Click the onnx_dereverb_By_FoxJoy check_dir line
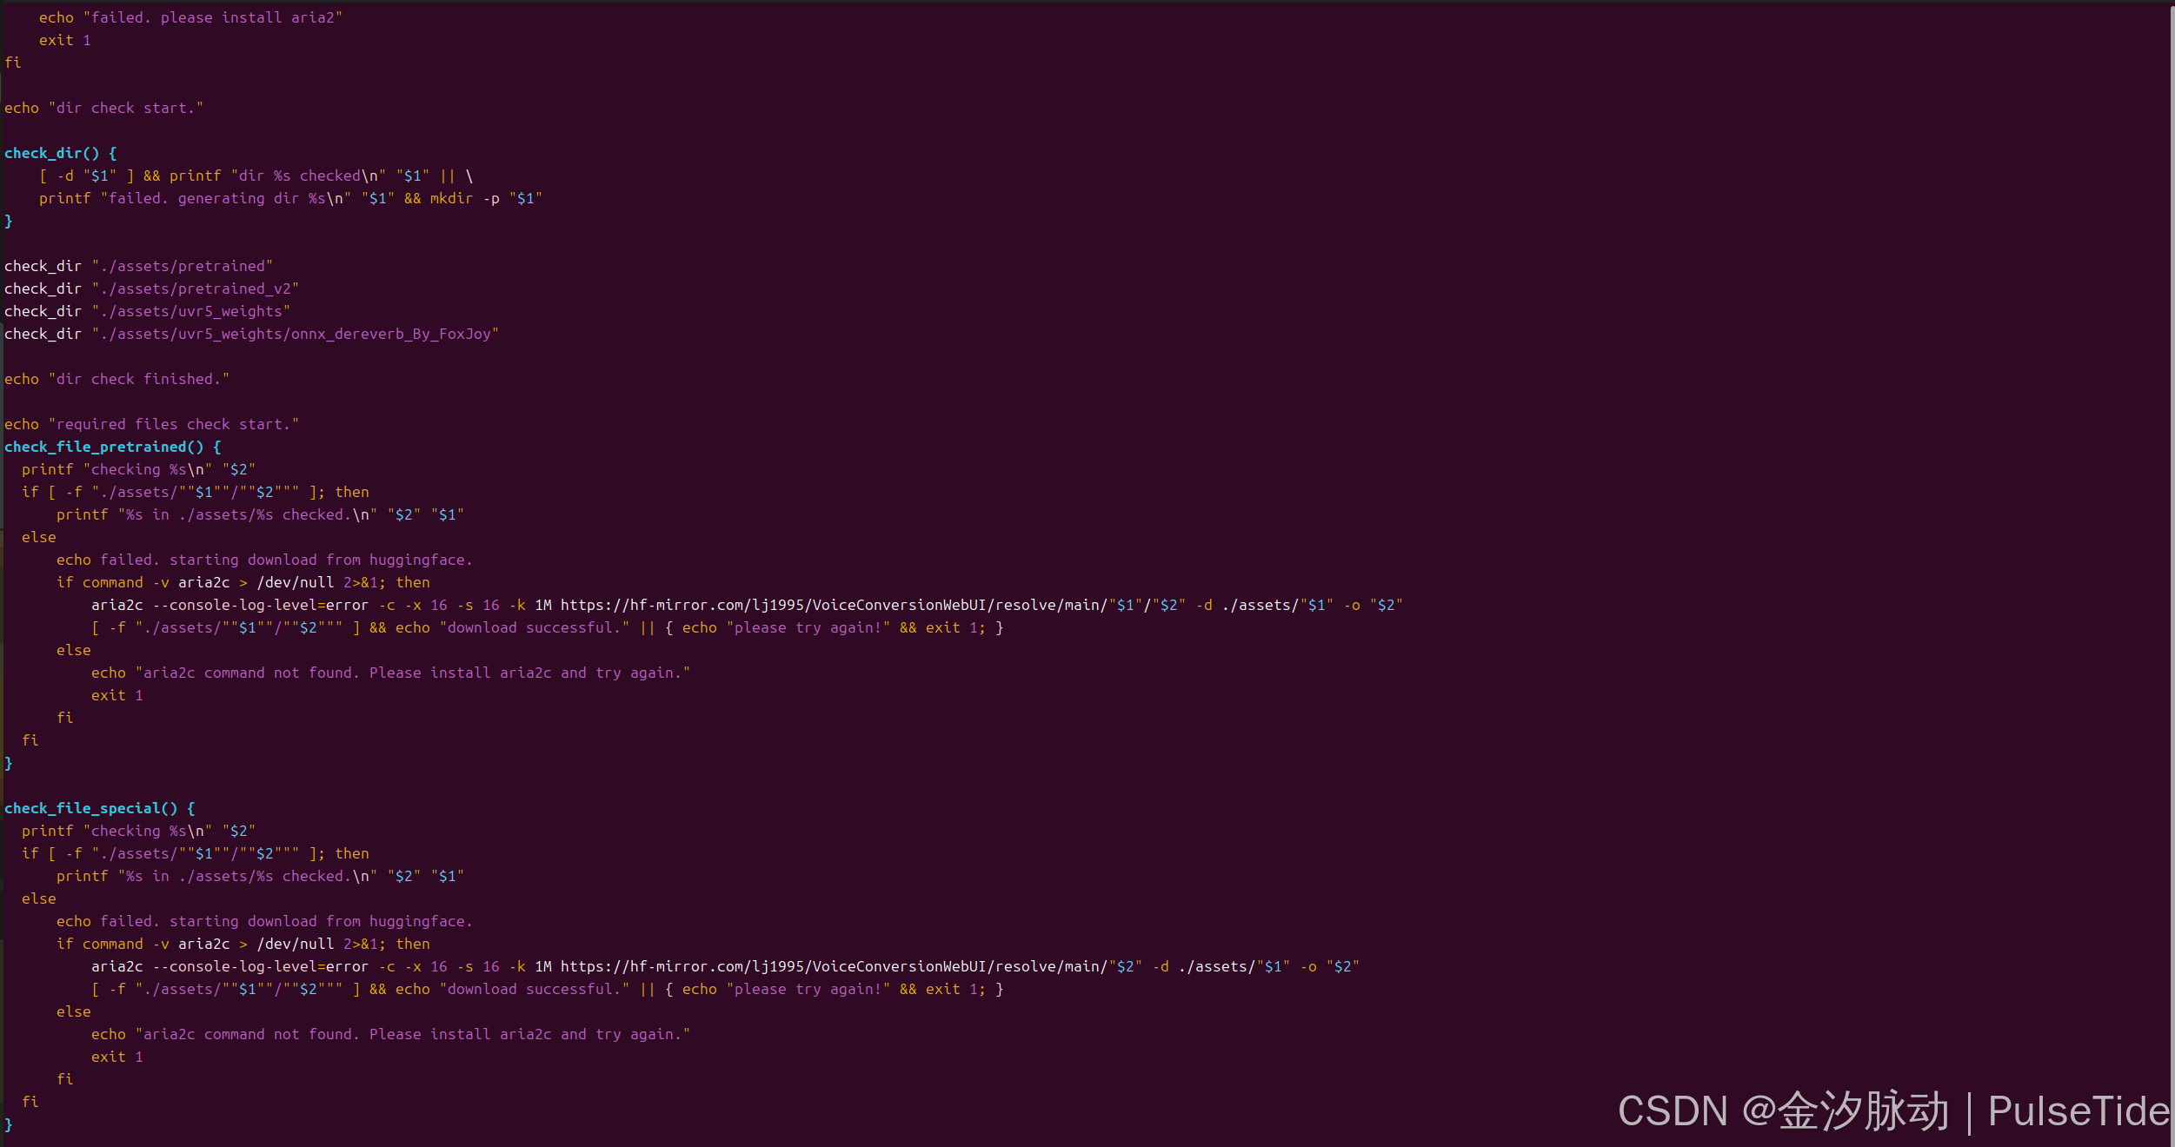 click(251, 334)
